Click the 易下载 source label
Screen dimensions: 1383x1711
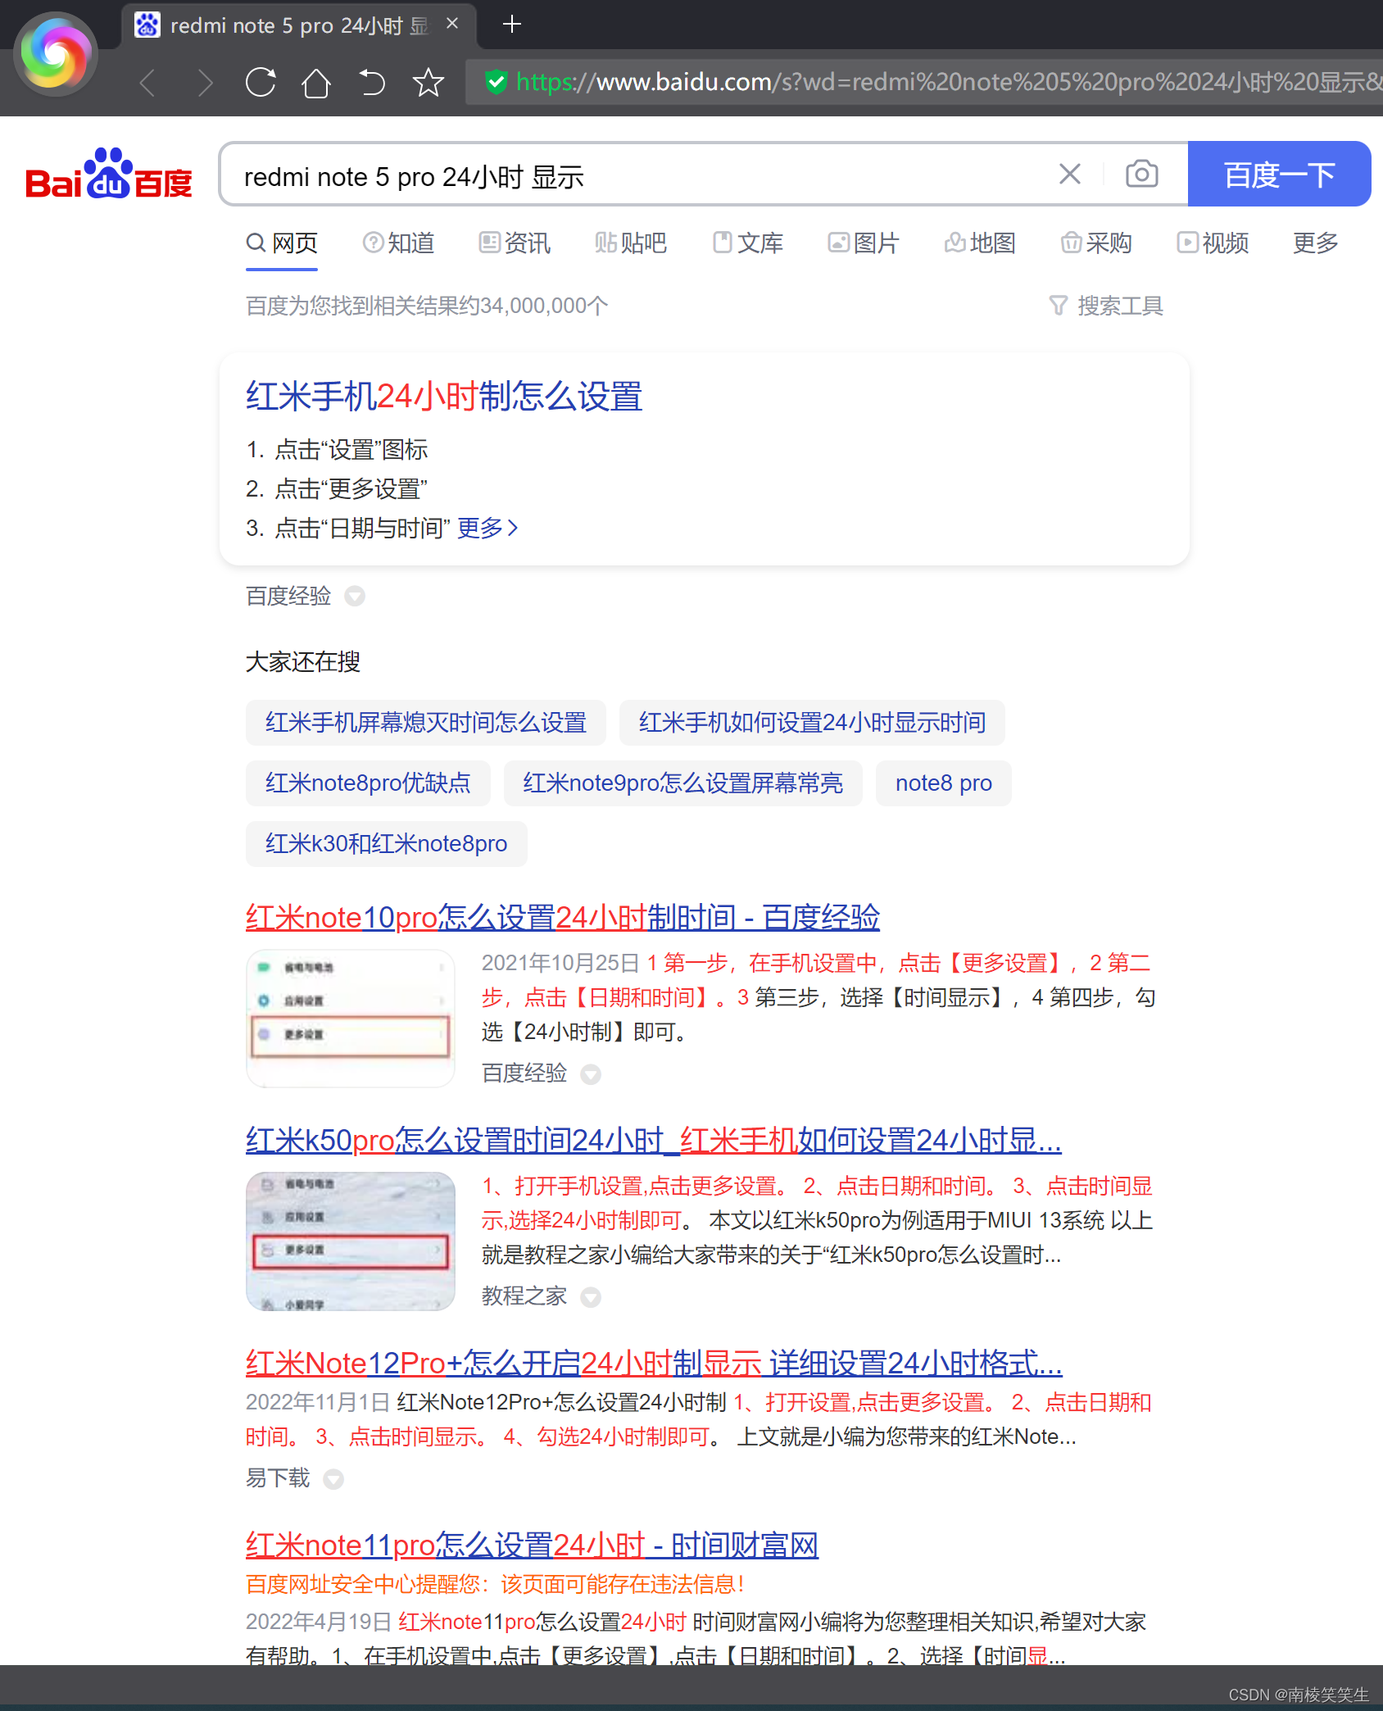[278, 1477]
